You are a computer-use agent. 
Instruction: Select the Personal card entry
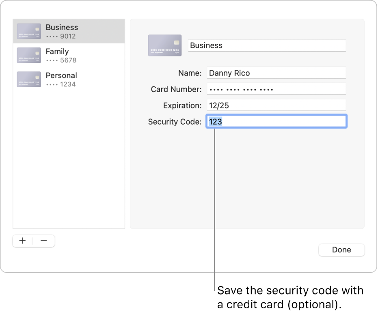pos(69,79)
